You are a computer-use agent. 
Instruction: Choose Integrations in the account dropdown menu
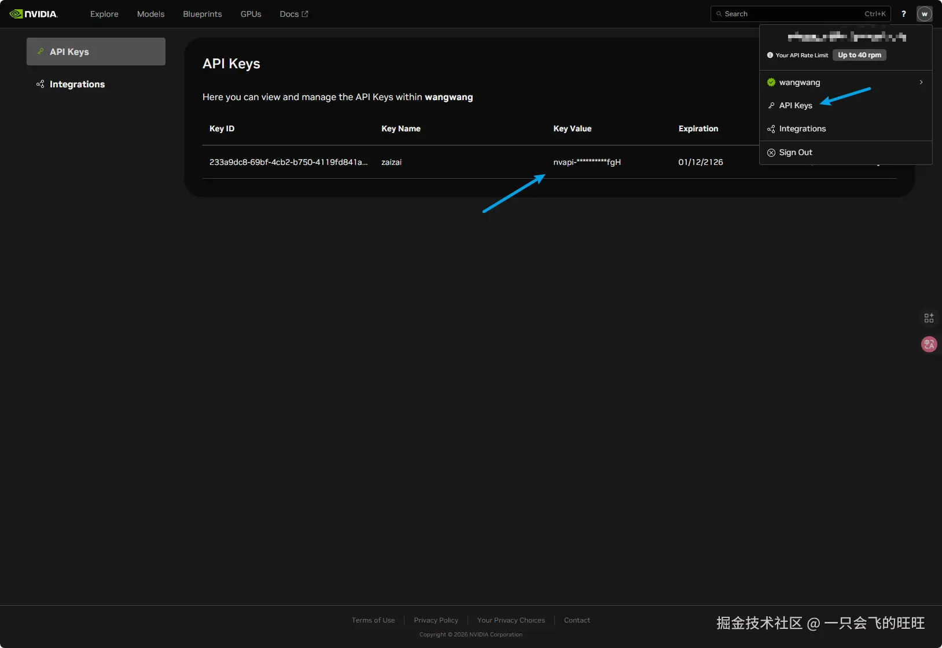click(846, 128)
